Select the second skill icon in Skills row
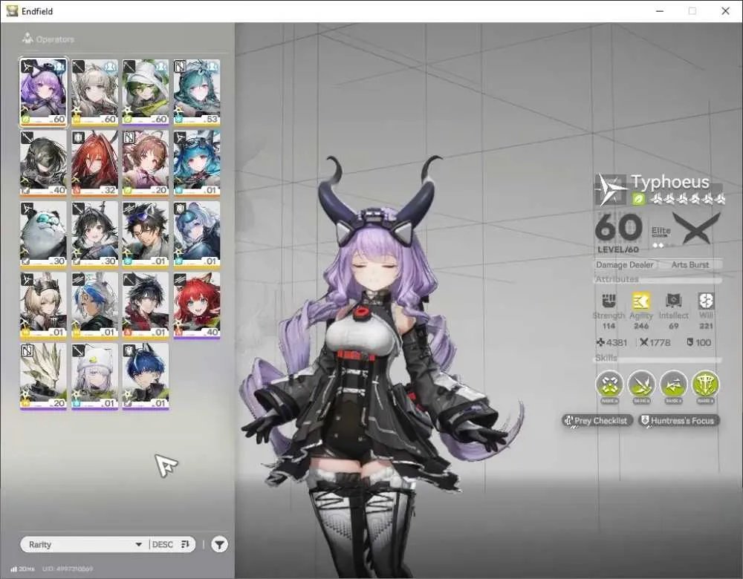The width and height of the screenshot is (743, 579). pos(642,384)
